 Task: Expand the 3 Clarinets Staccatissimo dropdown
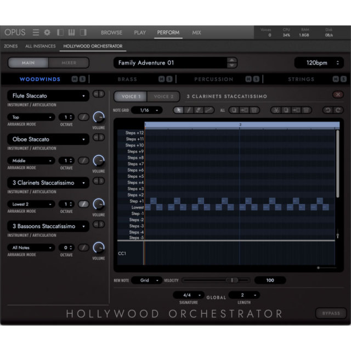pos(48,183)
